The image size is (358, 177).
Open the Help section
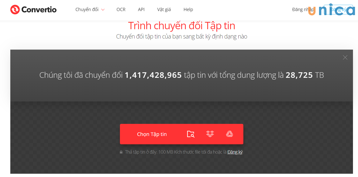click(x=188, y=9)
